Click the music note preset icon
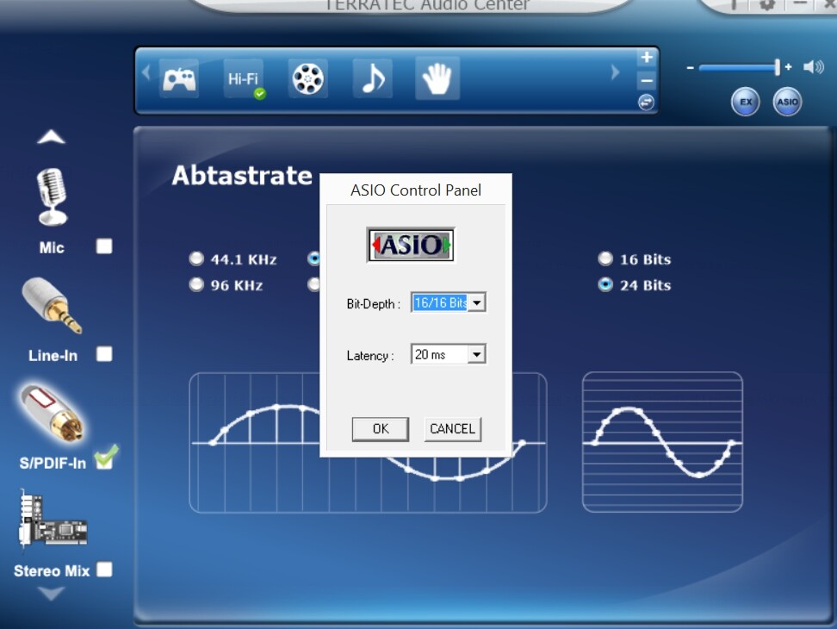The width and height of the screenshot is (837, 629). click(x=372, y=79)
